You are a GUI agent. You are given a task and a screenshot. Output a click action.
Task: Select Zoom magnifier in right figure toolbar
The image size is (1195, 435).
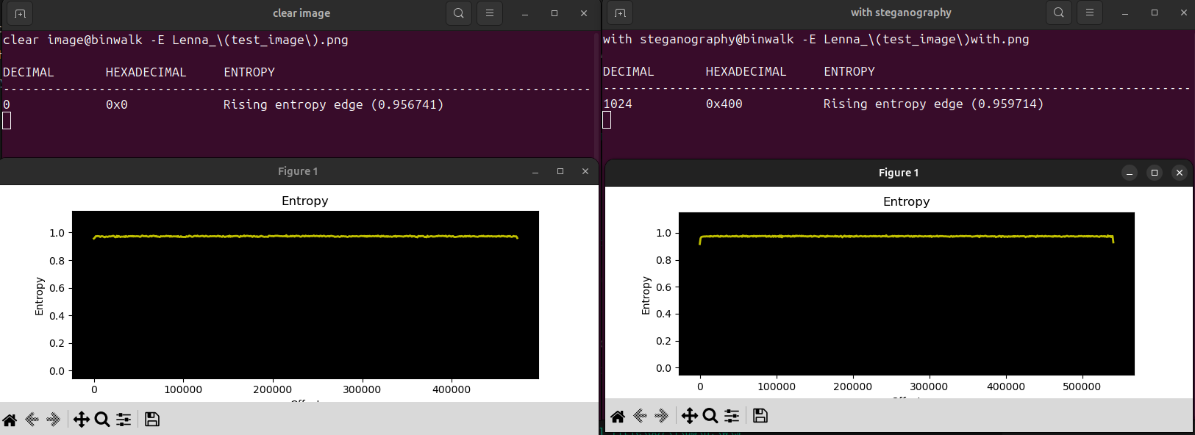[x=710, y=417]
